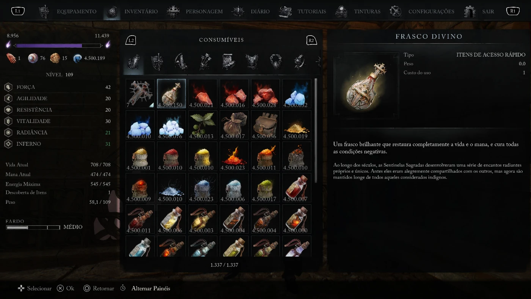
Task: Choose the ring category filter icon
Action: tap(300, 61)
